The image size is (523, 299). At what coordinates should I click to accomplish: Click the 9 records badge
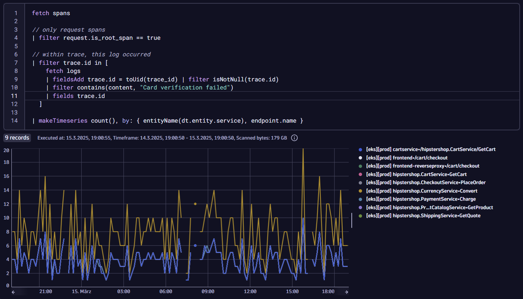(x=17, y=138)
